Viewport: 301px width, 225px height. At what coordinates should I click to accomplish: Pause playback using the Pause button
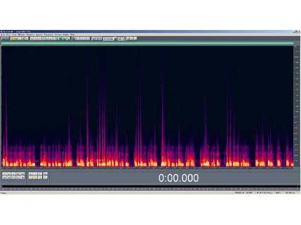tap(13, 174)
